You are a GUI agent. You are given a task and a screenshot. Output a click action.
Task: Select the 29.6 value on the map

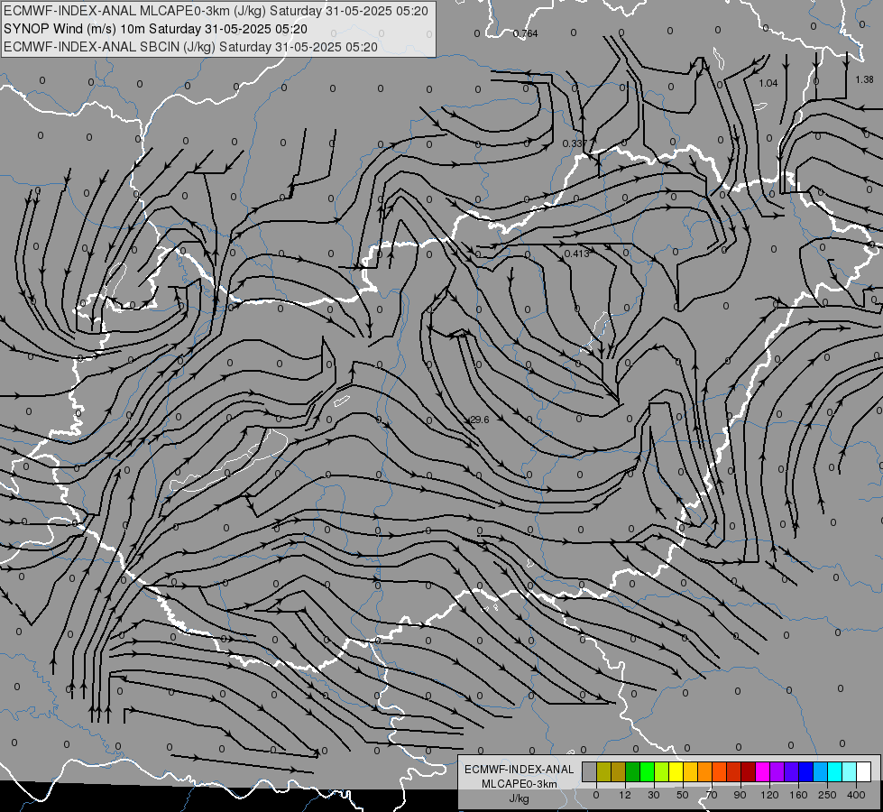click(x=479, y=420)
